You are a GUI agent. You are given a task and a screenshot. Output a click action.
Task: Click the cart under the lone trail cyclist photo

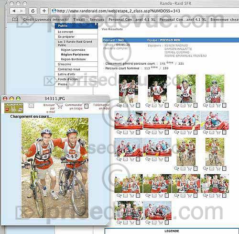[218, 168]
